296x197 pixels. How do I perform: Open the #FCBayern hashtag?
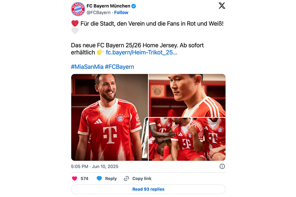click(x=119, y=67)
